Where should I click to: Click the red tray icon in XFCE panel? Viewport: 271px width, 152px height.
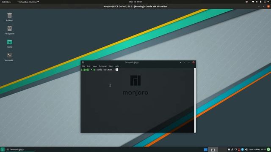tap(239, 149)
